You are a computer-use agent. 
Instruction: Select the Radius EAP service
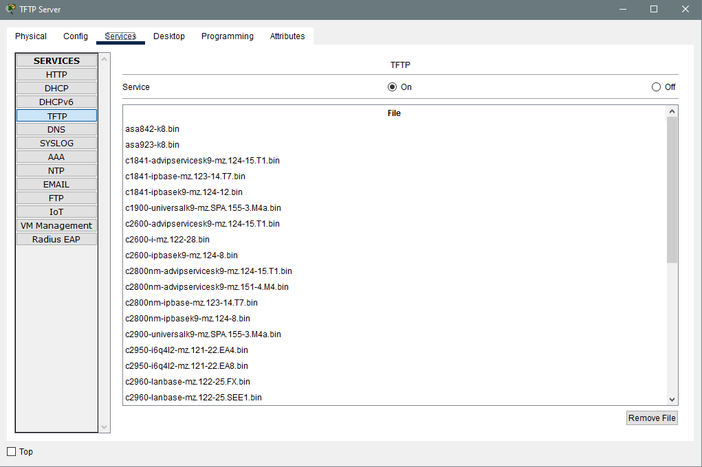pos(56,239)
